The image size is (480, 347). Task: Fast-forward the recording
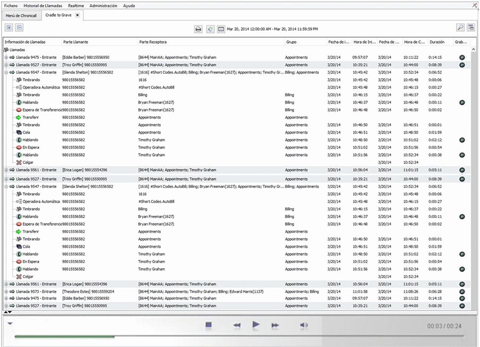pos(275,325)
